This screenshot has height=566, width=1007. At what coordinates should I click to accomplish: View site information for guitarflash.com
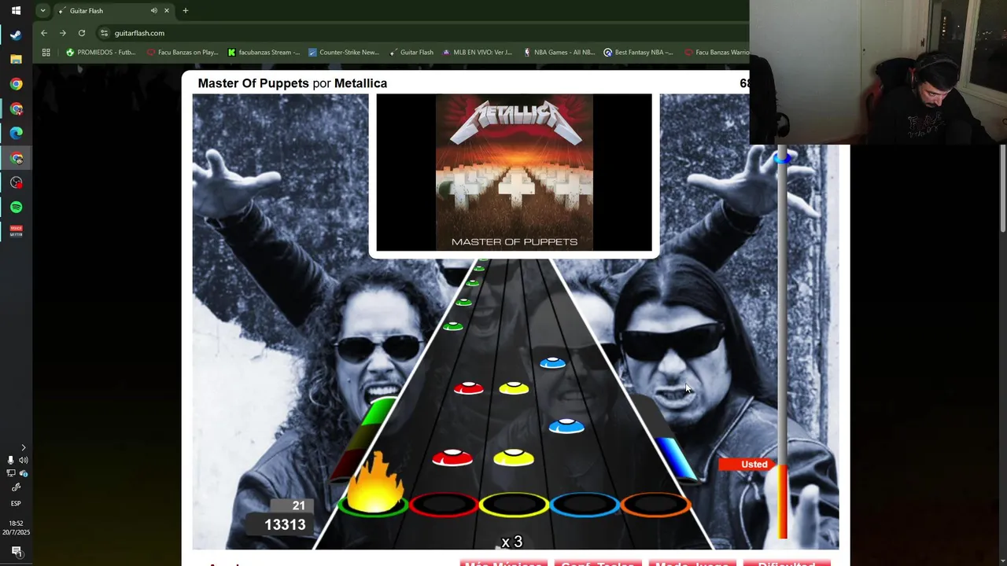[104, 33]
